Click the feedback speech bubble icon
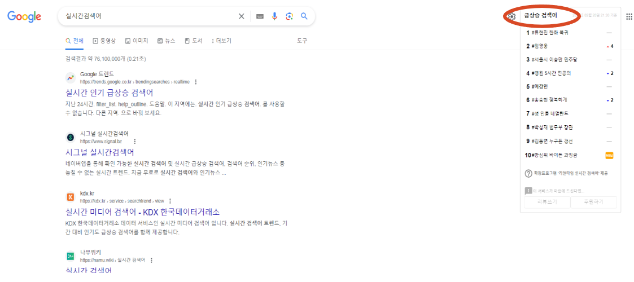This screenshot has height=282, width=634. click(528, 191)
